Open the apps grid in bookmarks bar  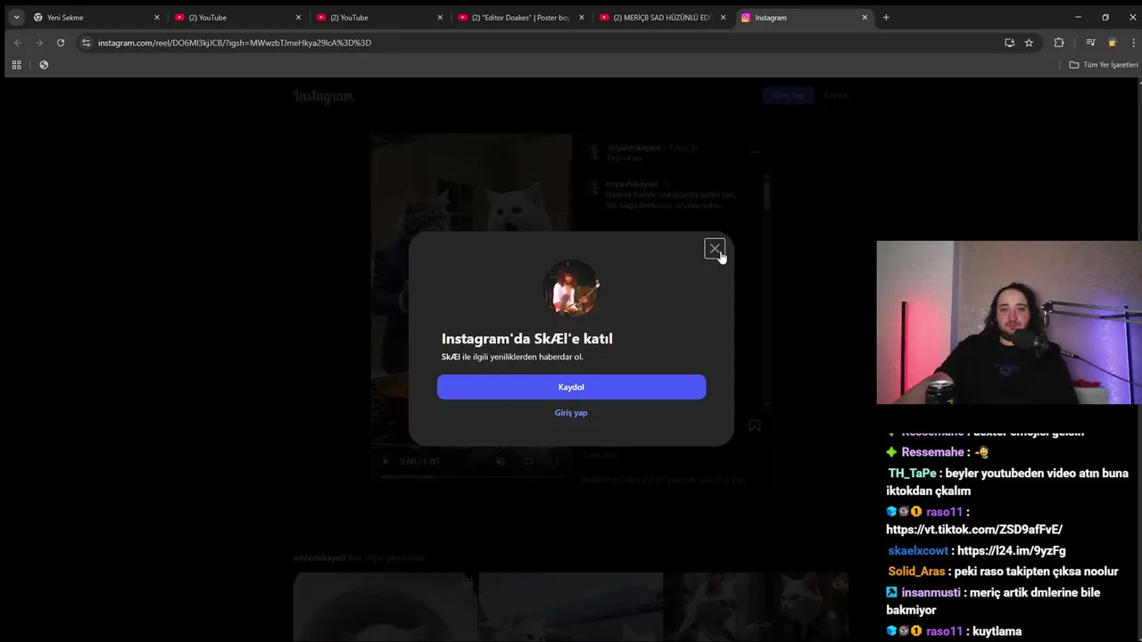click(x=16, y=64)
